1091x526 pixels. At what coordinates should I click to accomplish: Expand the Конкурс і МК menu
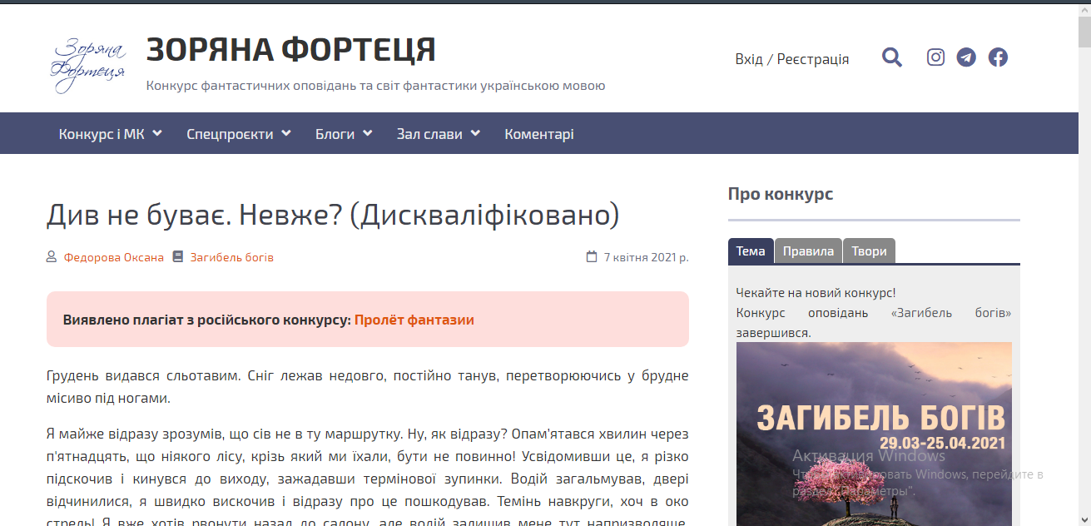(110, 134)
